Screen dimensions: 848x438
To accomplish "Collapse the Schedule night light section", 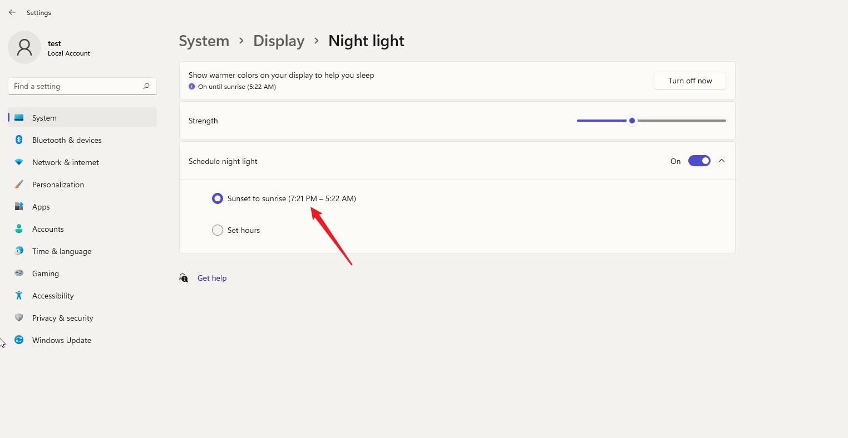I will coord(722,161).
